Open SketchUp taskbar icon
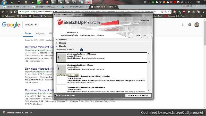This screenshot has width=206, height=116. 88,2
